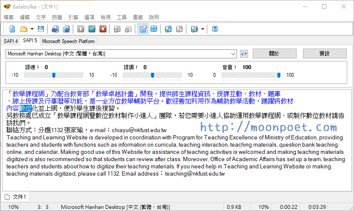Click the voice refresh icon beside dropdown
This screenshot has width=354, height=211.
(244, 54)
